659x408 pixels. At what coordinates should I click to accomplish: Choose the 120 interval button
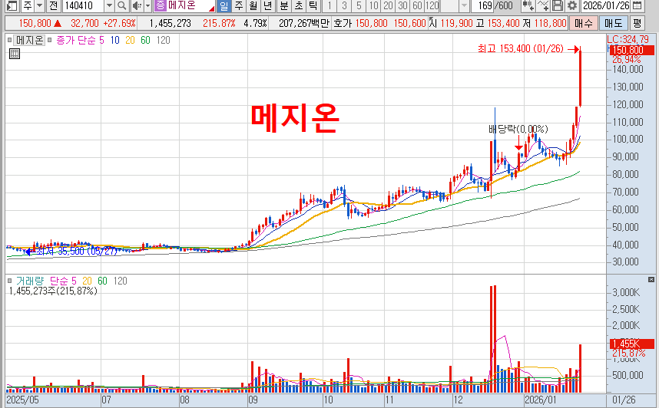[x=432, y=6]
